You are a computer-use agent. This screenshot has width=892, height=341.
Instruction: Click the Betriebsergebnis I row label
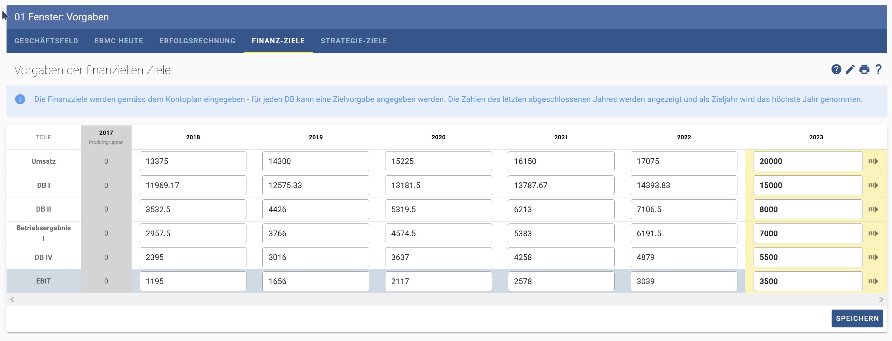44,233
